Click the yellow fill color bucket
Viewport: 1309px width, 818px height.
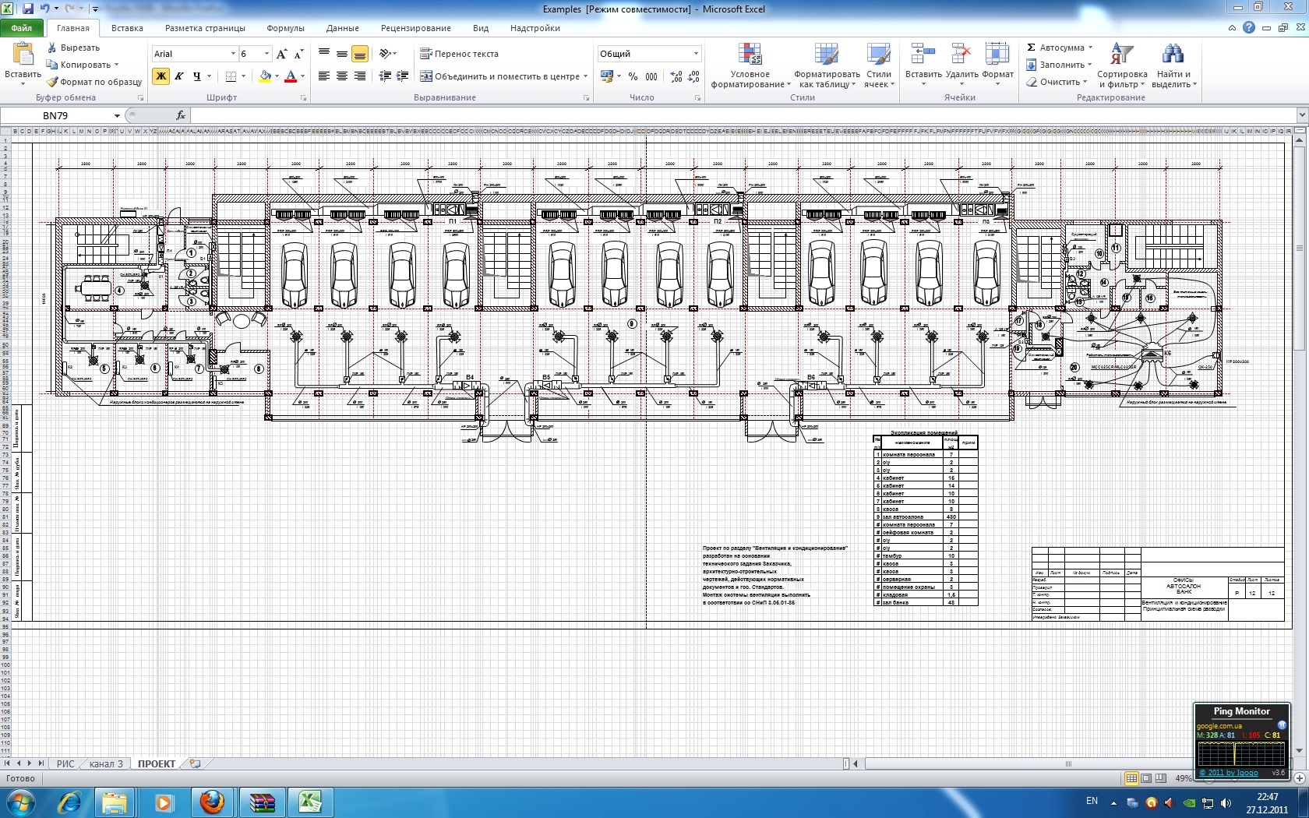click(265, 76)
